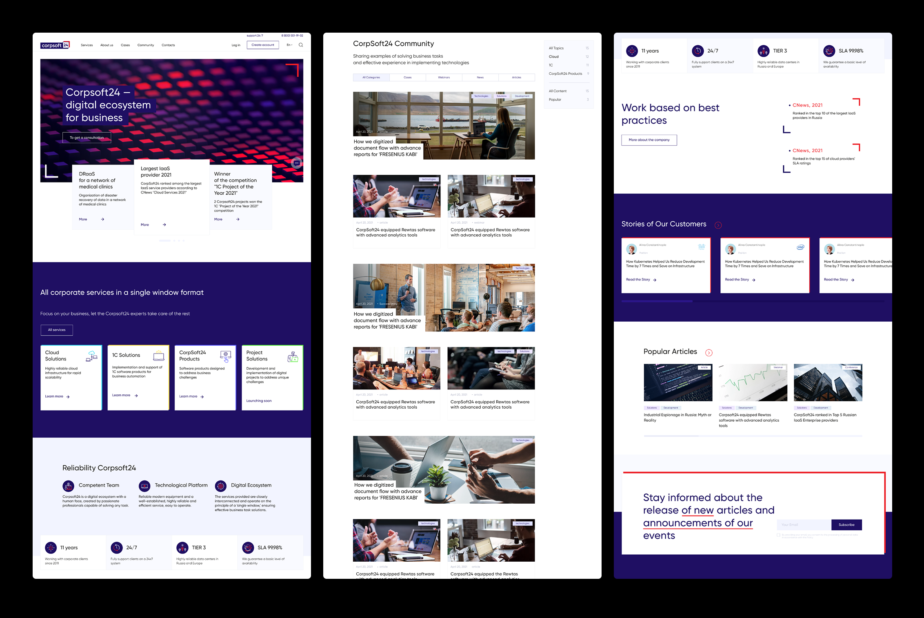Click the 11 years icon in right page
The height and width of the screenshot is (618, 924).
point(632,51)
